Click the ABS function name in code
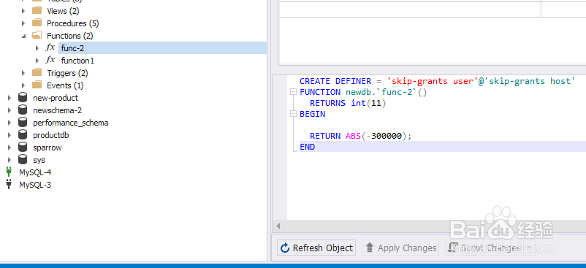586x268 pixels. click(353, 136)
